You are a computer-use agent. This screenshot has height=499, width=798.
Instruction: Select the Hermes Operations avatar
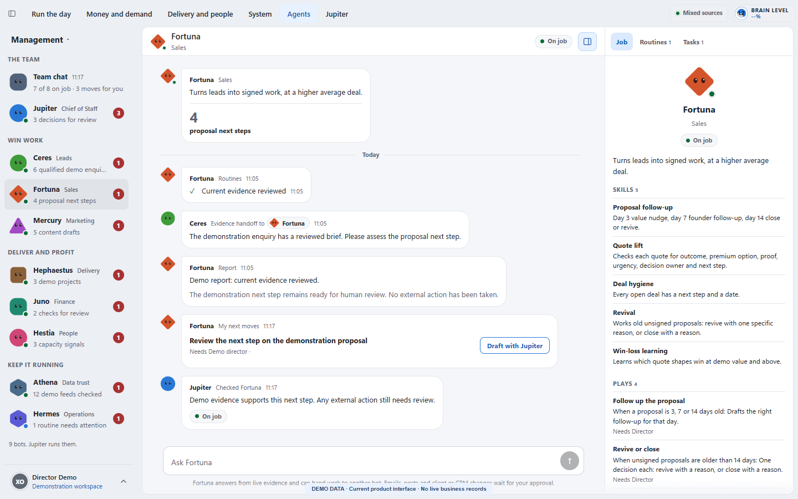tap(18, 419)
